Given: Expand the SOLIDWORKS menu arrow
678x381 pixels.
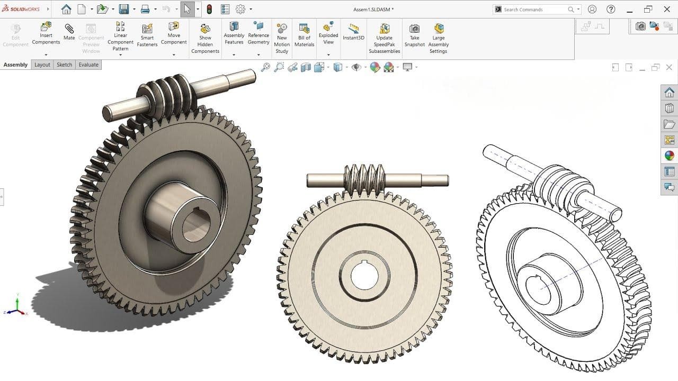Looking at the screenshot, I should pyautogui.click(x=48, y=9).
